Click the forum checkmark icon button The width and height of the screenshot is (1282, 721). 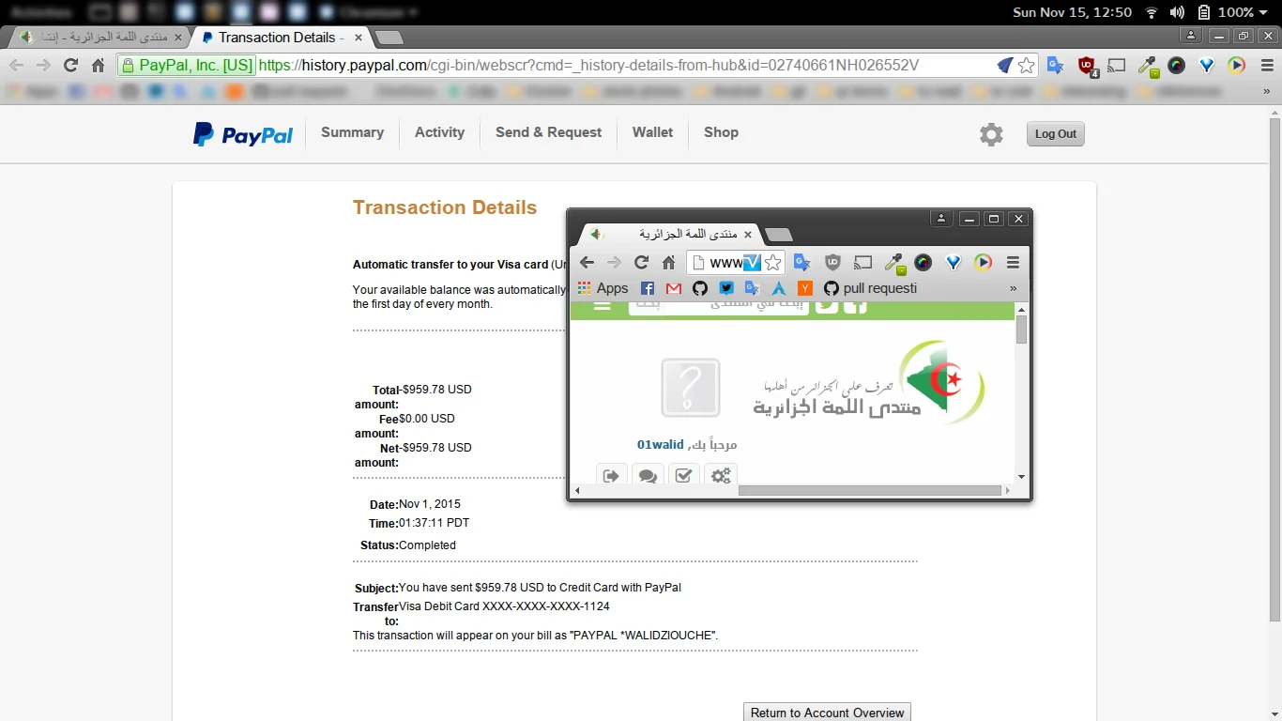click(x=683, y=476)
